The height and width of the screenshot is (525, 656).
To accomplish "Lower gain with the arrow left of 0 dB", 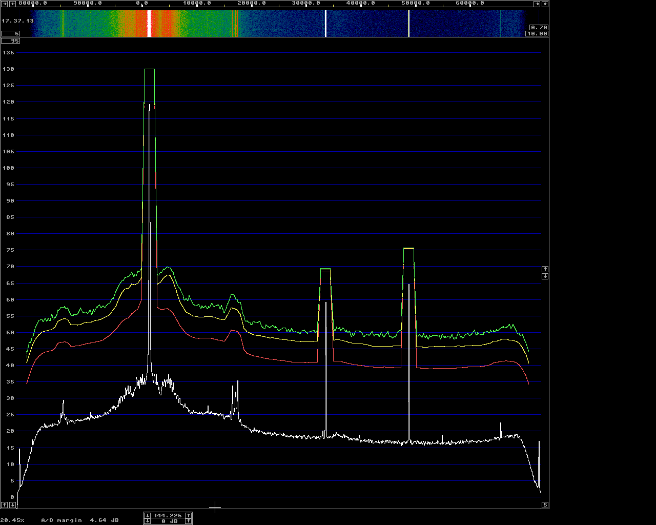I will coord(148,521).
